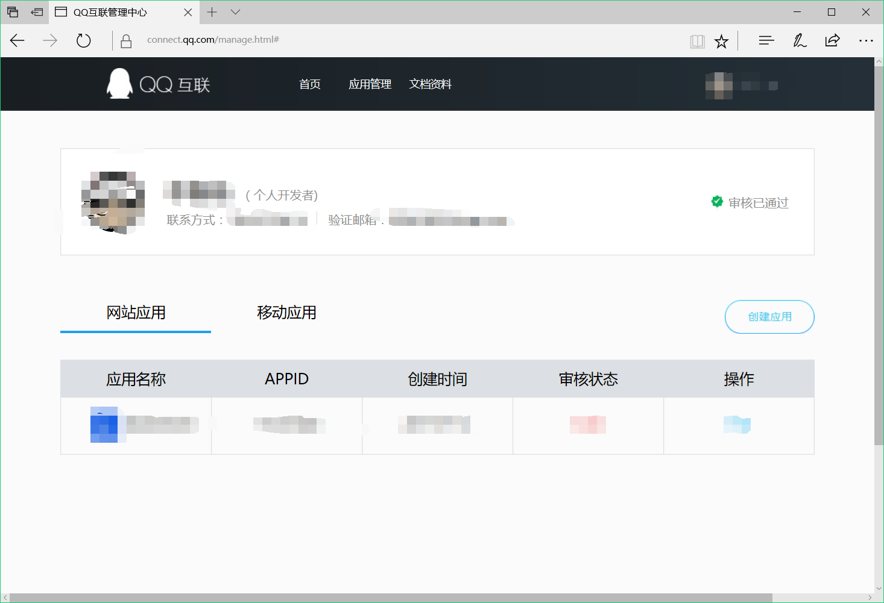Click the browser forward arrow
Screen dimensions: 884x603
tap(50, 40)
